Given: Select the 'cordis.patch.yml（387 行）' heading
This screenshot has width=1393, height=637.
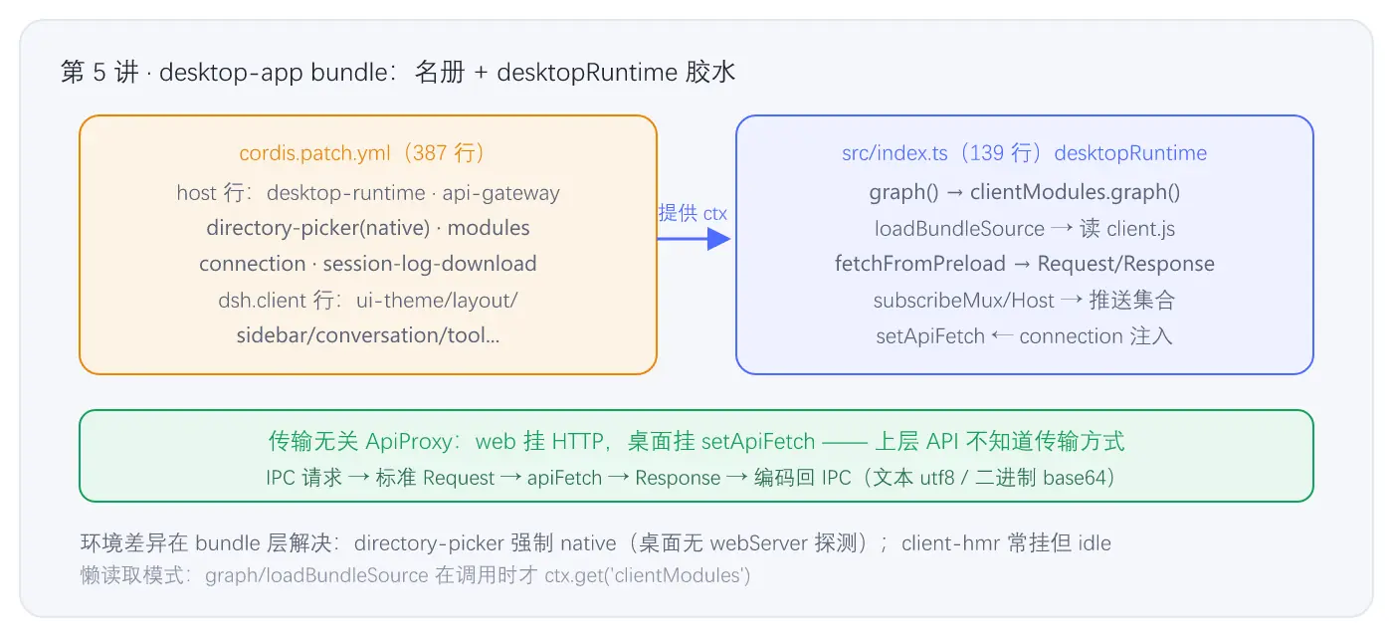Looking at the screenshot, I should (x=367, y=153).
